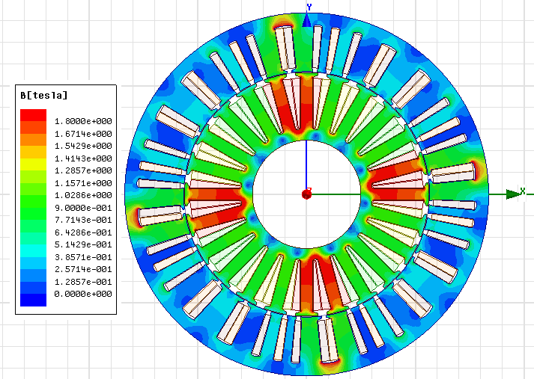Click the red origin marker at the motor center
534x379 pixels.
click(x=306, y=194)
